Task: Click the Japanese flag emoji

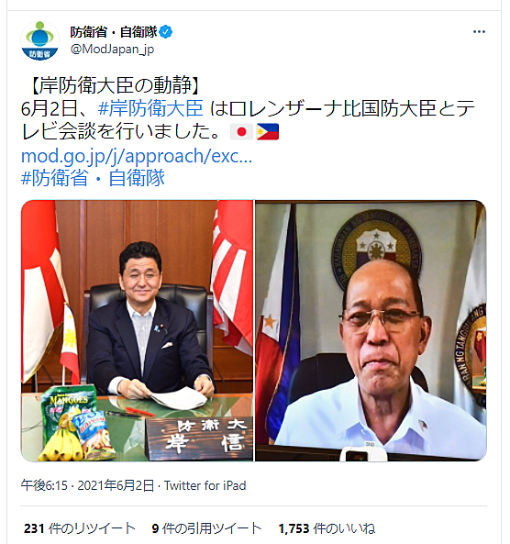Action: coord(241,132)
